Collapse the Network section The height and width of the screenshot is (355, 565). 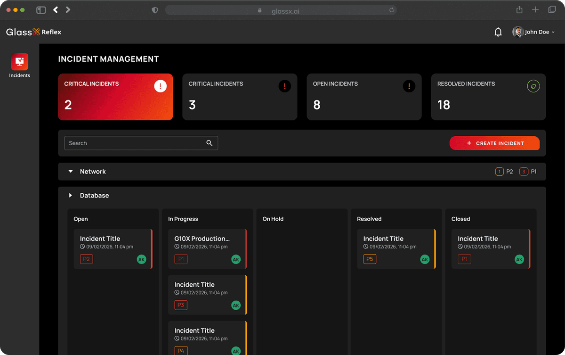coord(70,171)
